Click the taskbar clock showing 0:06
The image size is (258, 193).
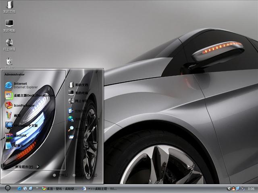(251, 189)
